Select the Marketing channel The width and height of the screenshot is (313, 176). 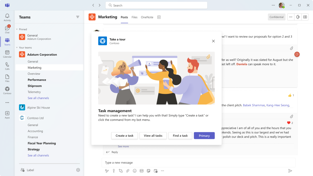click(49, 68)
